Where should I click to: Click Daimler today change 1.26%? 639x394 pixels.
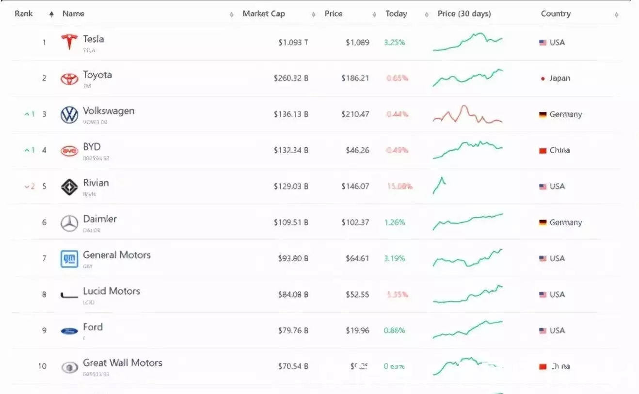(x=394, y=222)
